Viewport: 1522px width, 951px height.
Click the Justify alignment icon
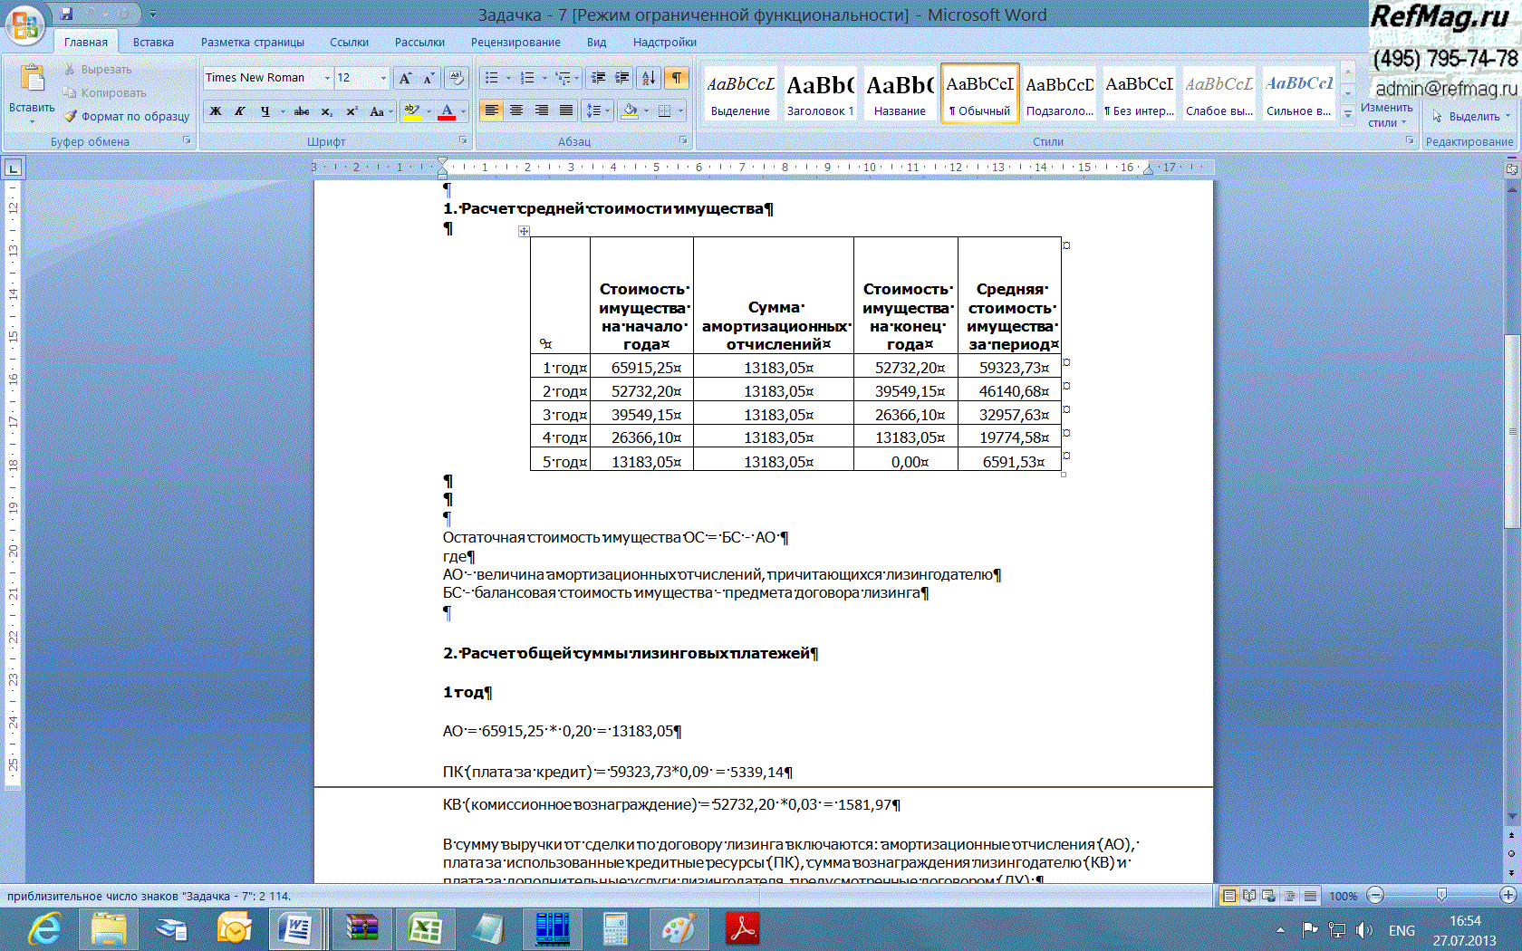pyautogui.click(x=566, y=110)
